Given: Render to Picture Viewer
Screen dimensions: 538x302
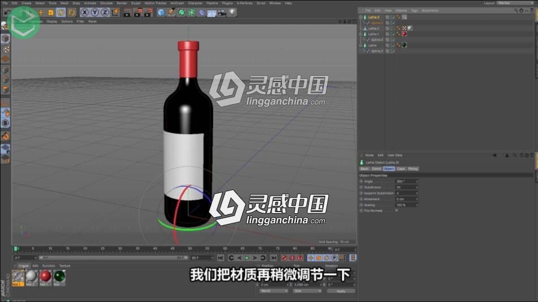Looking at the screenshot, I should [137, 12].
